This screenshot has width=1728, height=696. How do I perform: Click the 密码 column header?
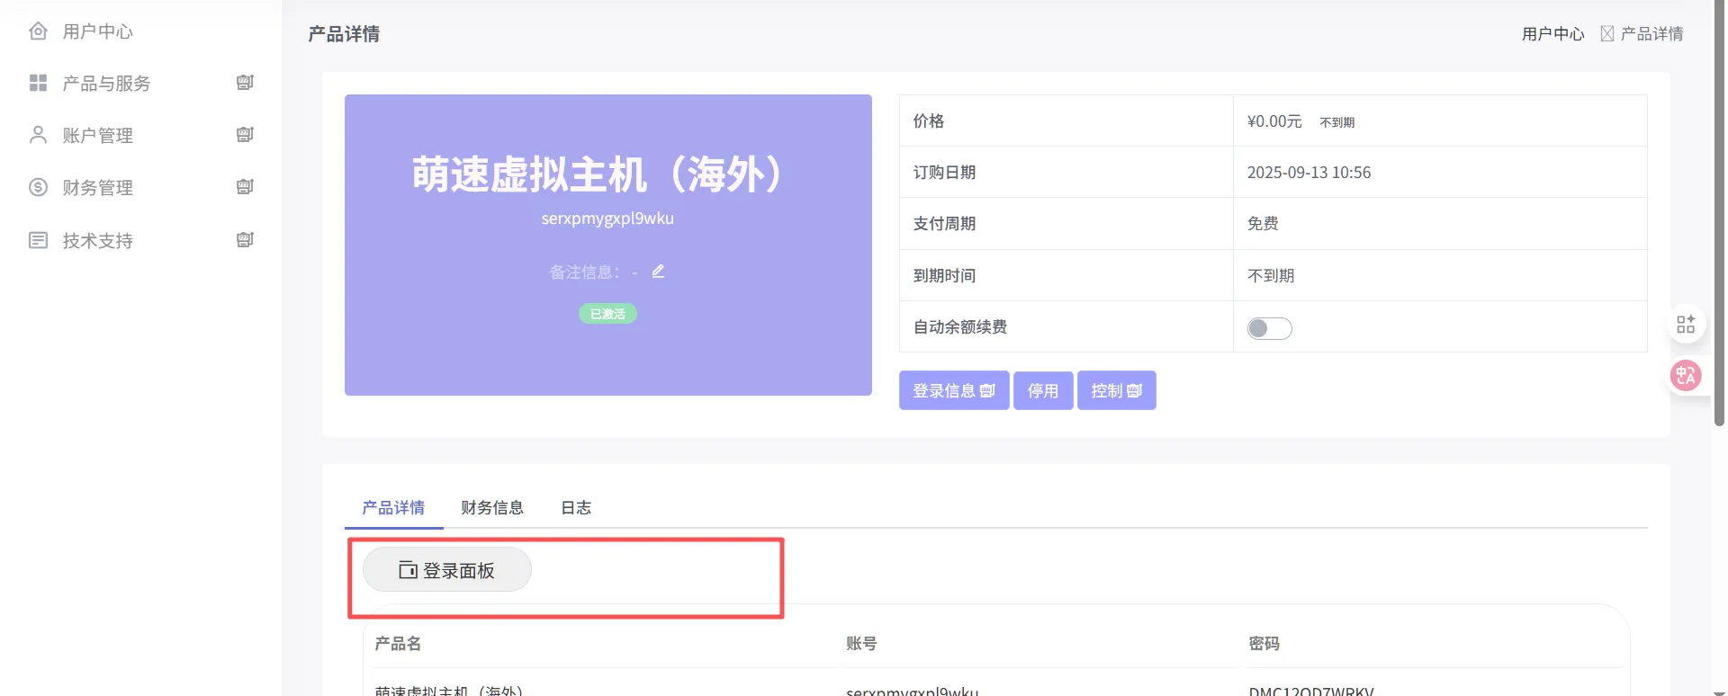click(1264, 644)
